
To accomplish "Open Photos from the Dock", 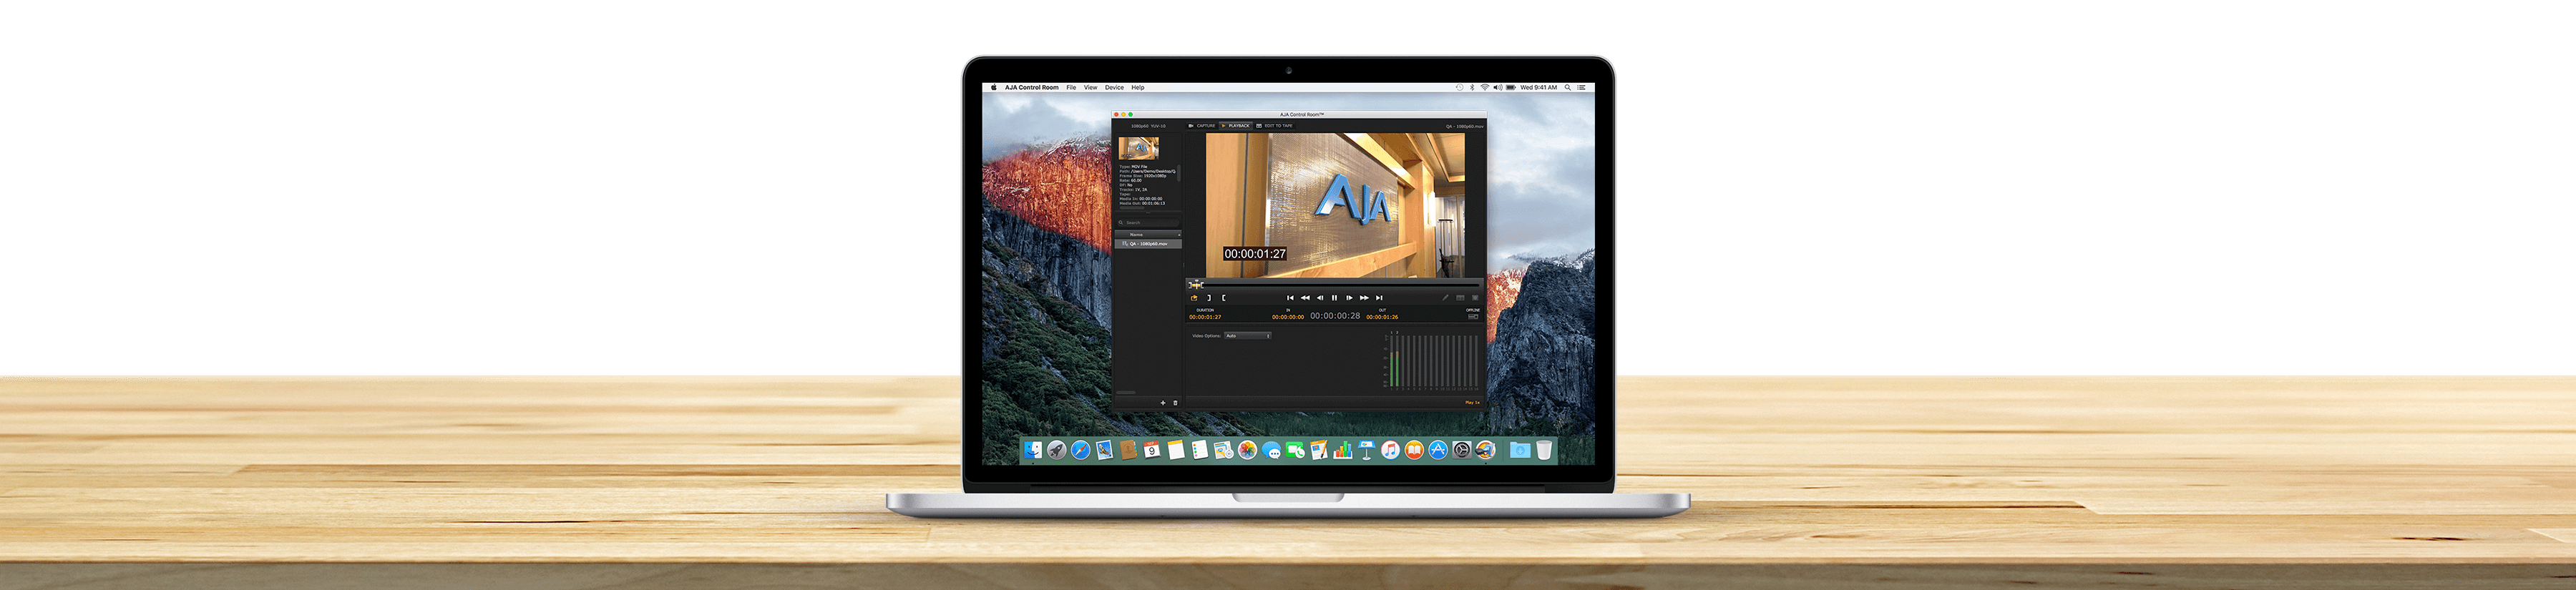I will [1248, 450].
